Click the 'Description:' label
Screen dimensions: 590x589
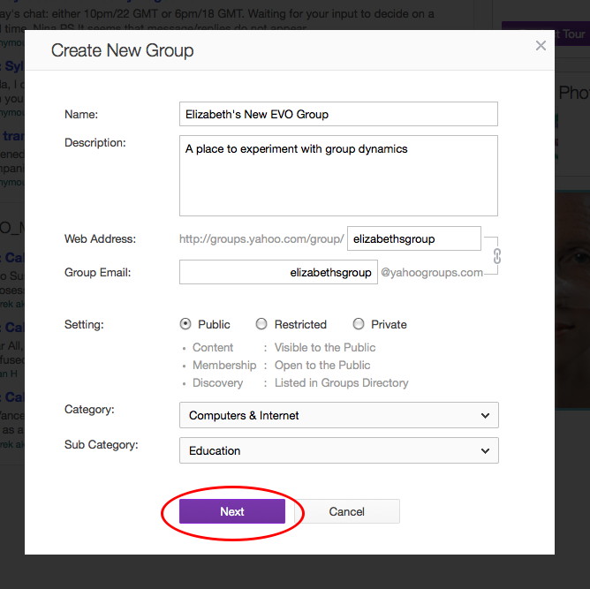[x=95, y=142]
